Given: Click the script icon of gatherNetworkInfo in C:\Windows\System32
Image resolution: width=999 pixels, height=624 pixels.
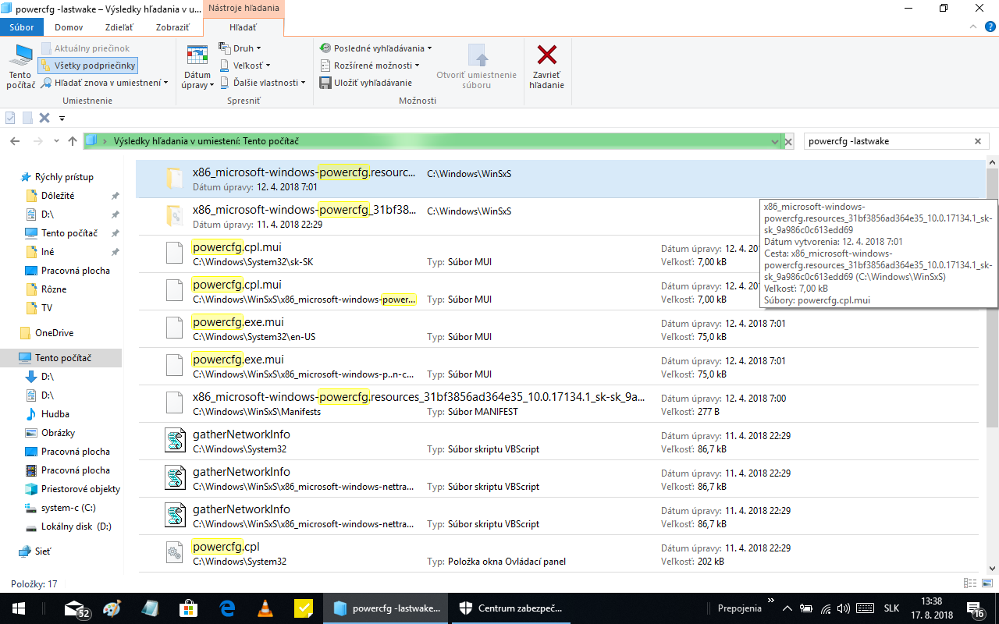Looking at the screenshot, I should tap(174, 441).
